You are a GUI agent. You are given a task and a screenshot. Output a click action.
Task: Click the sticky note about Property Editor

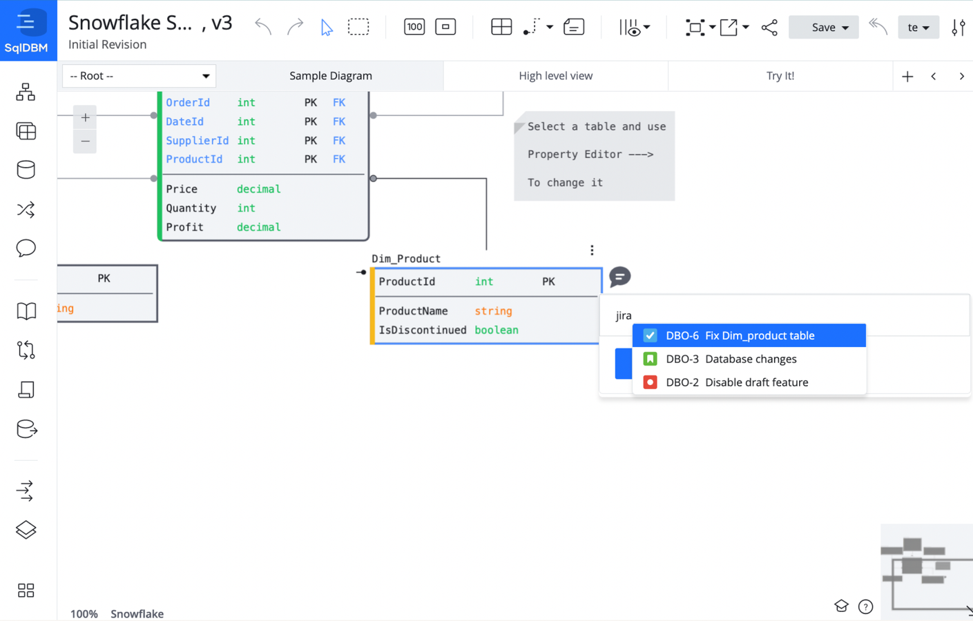tap(595, 155)
